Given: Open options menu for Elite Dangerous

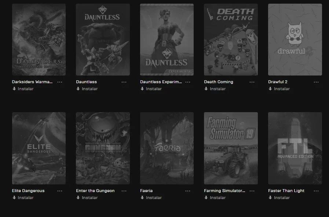Looking at the screenshot, I should coord(60,191).
